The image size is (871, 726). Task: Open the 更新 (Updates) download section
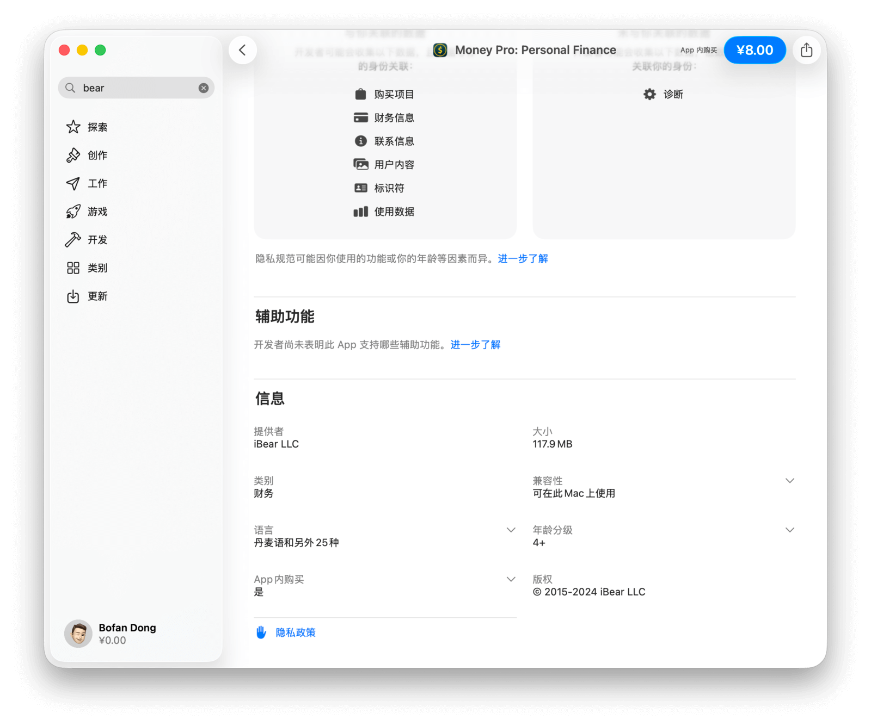87,296
